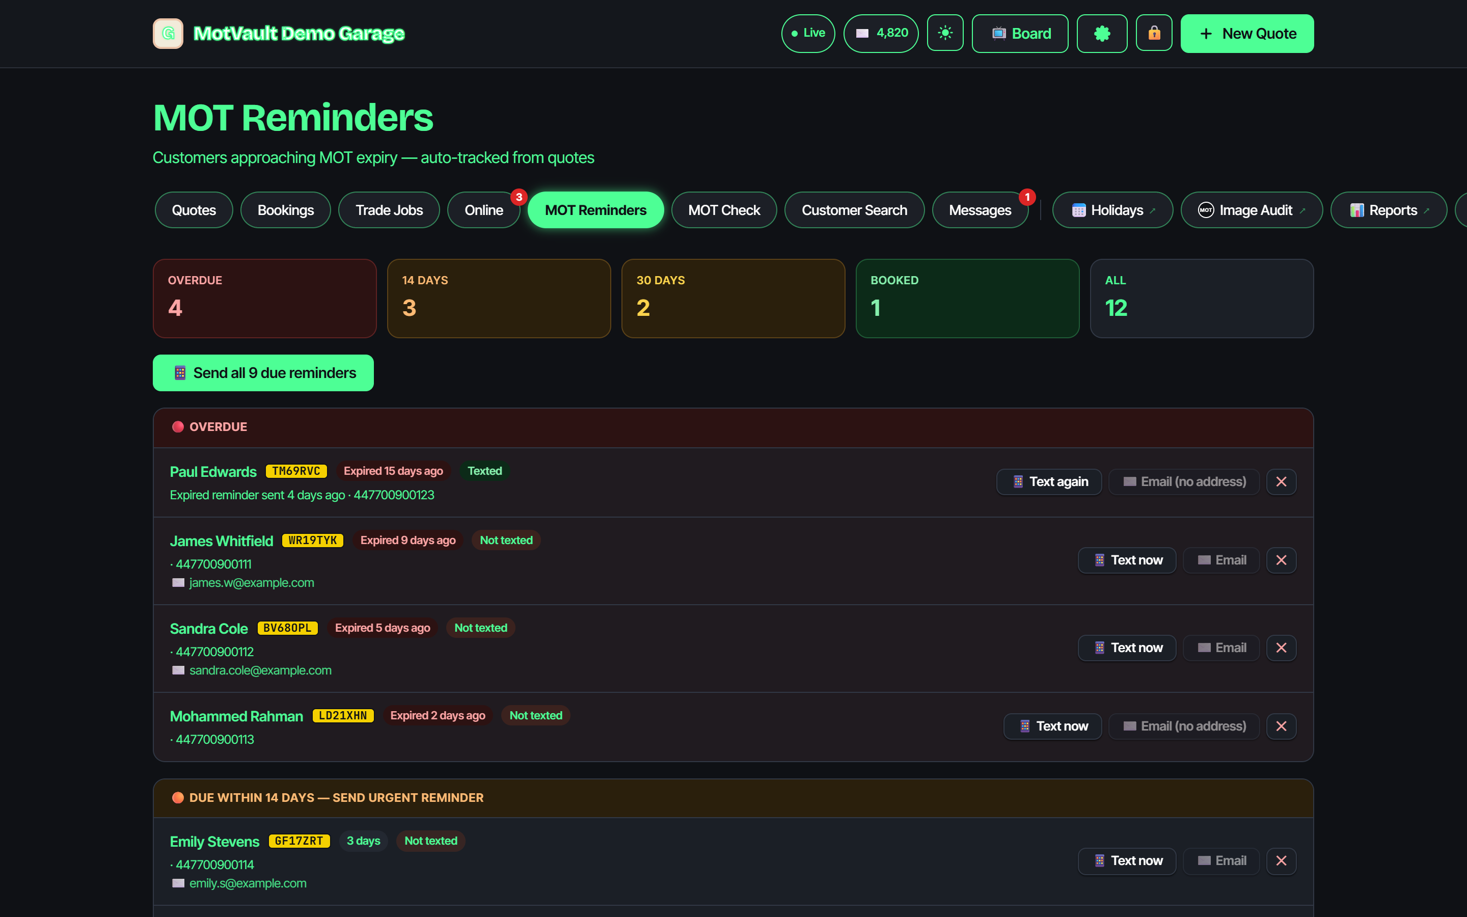This screenshot has height=917, width=1467.
Task: Click Text again for Paul Edwards
Action: pos(1049,481)
